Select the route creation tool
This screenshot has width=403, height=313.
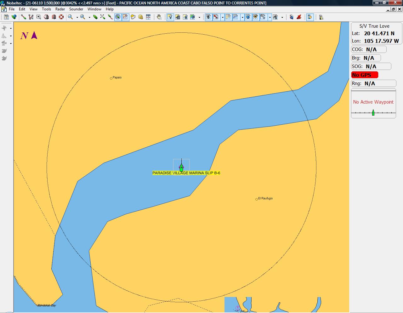click(x=24, y=17)
